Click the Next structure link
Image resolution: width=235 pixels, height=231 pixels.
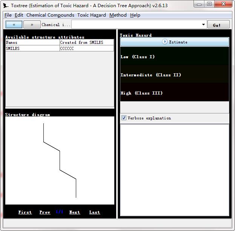coord(75,212)
